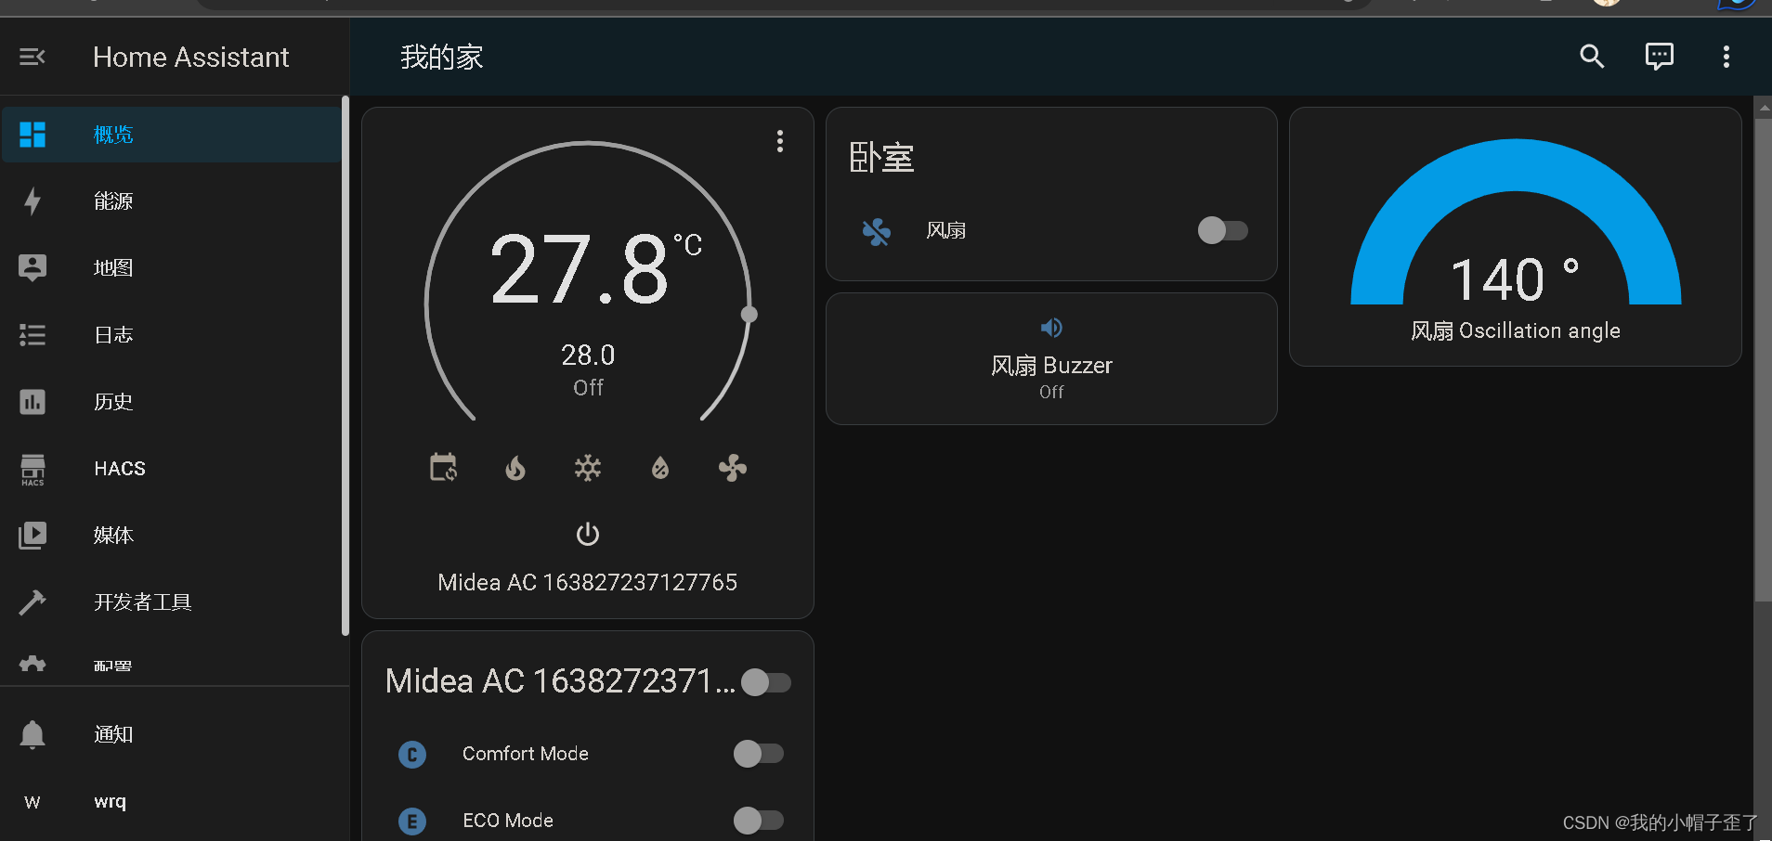Collapse the sidebar with the hamburger toggle
The height and width of the screenshot is (841, 1772).
[32, 57]
